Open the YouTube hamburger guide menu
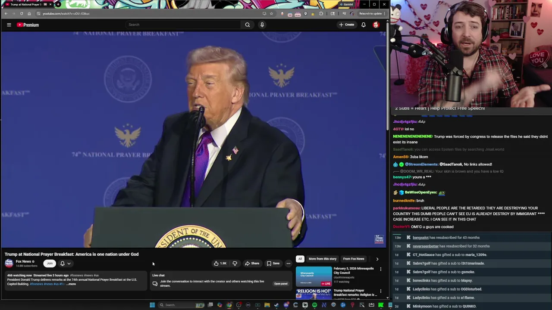 9,25
